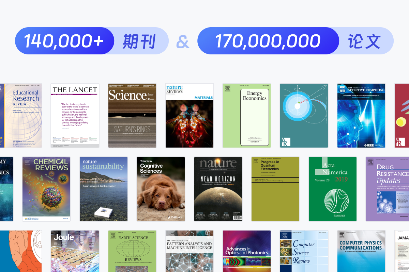Viewport: 409px width, 272px height.
Task: Select the Earth-Science Reviews cover
Action: click(132, 252)
